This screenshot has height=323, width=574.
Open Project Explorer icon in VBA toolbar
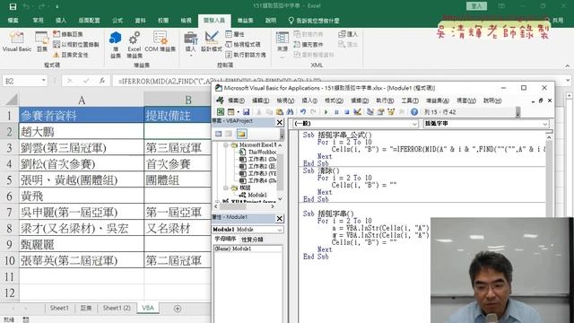tap(370, 111)
